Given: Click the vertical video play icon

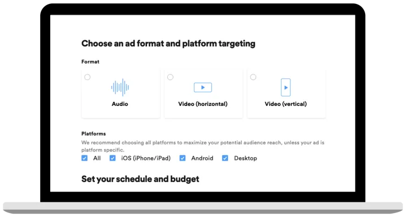Looking at the screenshot, I should (x=285, y=87).
